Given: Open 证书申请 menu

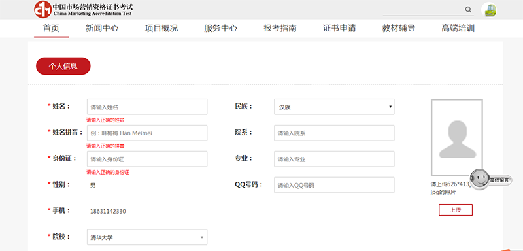Looking at the screenshot, I should click(339, 28).
